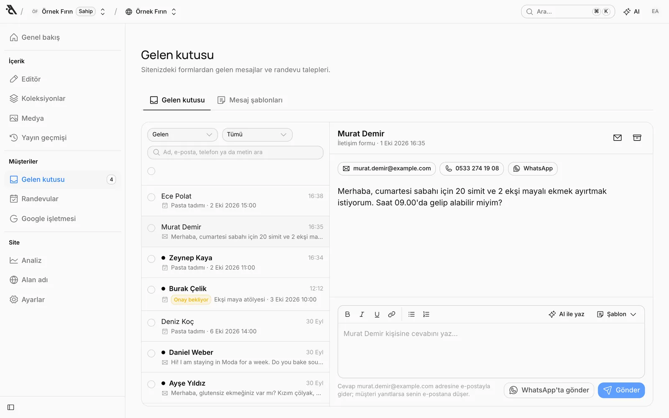Image resolution: width=669 pixels, height=418 pixels.
Task: Select Ece Polat message checkbox
Action: tap(151, 197)
